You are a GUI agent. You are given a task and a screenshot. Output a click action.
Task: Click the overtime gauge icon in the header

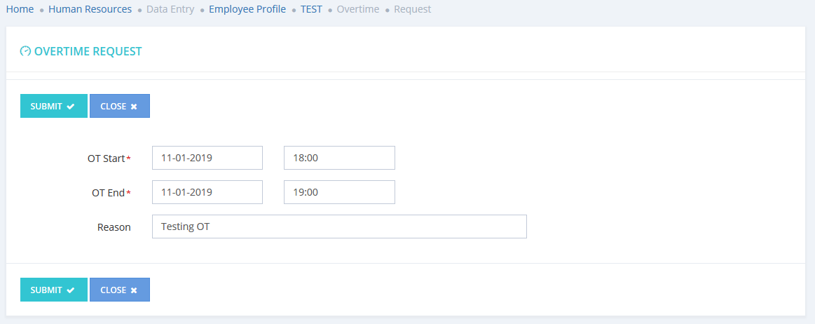pos(26,51)
